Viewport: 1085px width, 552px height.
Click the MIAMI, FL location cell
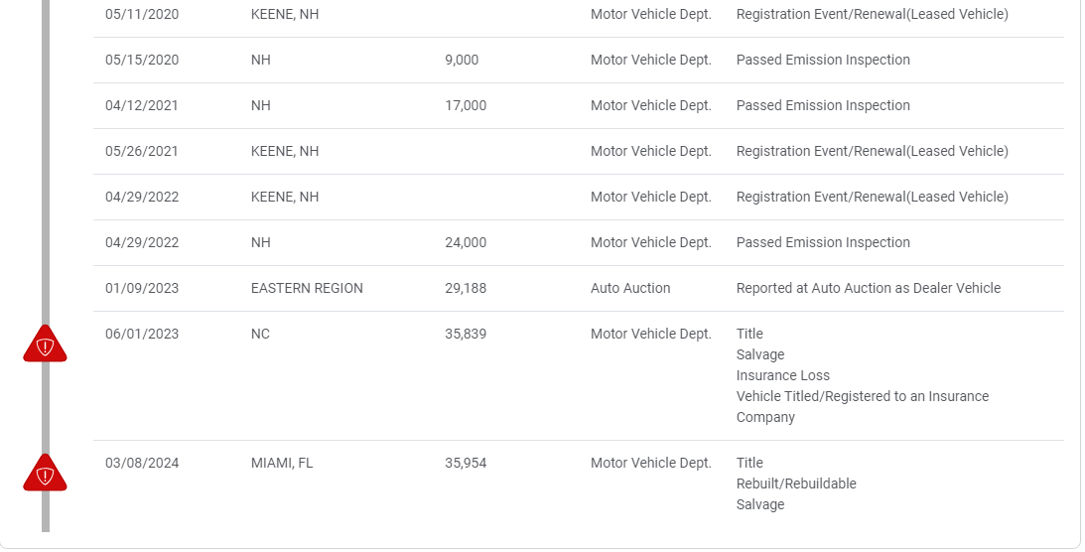[x=282, y=463]
